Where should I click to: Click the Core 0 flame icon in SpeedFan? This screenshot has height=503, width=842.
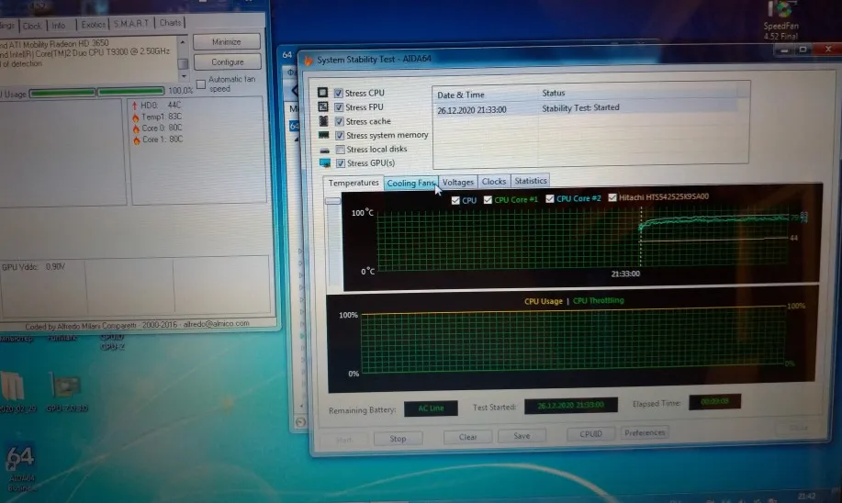click(136, 129)
